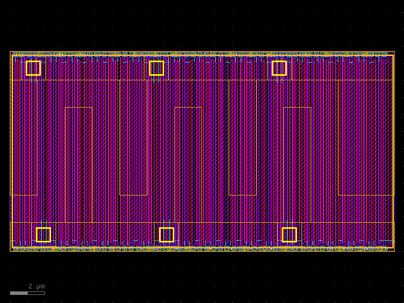Select the top-left yellow via marker
404x303 pixels.
pos(33,68)
